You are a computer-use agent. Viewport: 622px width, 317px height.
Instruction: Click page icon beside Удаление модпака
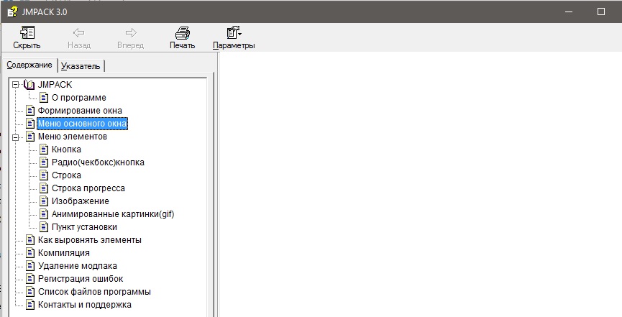(x=30, y=266)
